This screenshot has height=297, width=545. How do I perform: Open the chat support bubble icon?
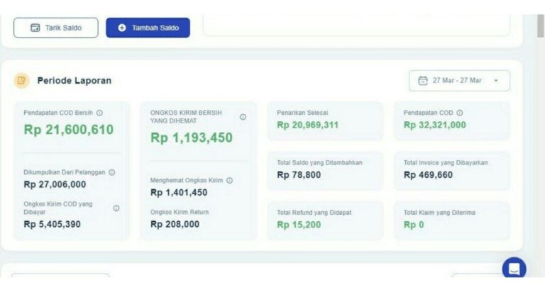click(x=514, y=269)
